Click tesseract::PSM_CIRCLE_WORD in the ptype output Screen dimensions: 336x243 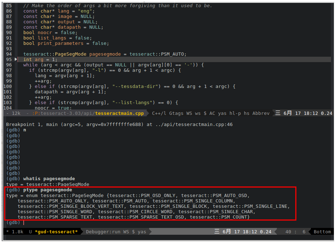(135, 211)
